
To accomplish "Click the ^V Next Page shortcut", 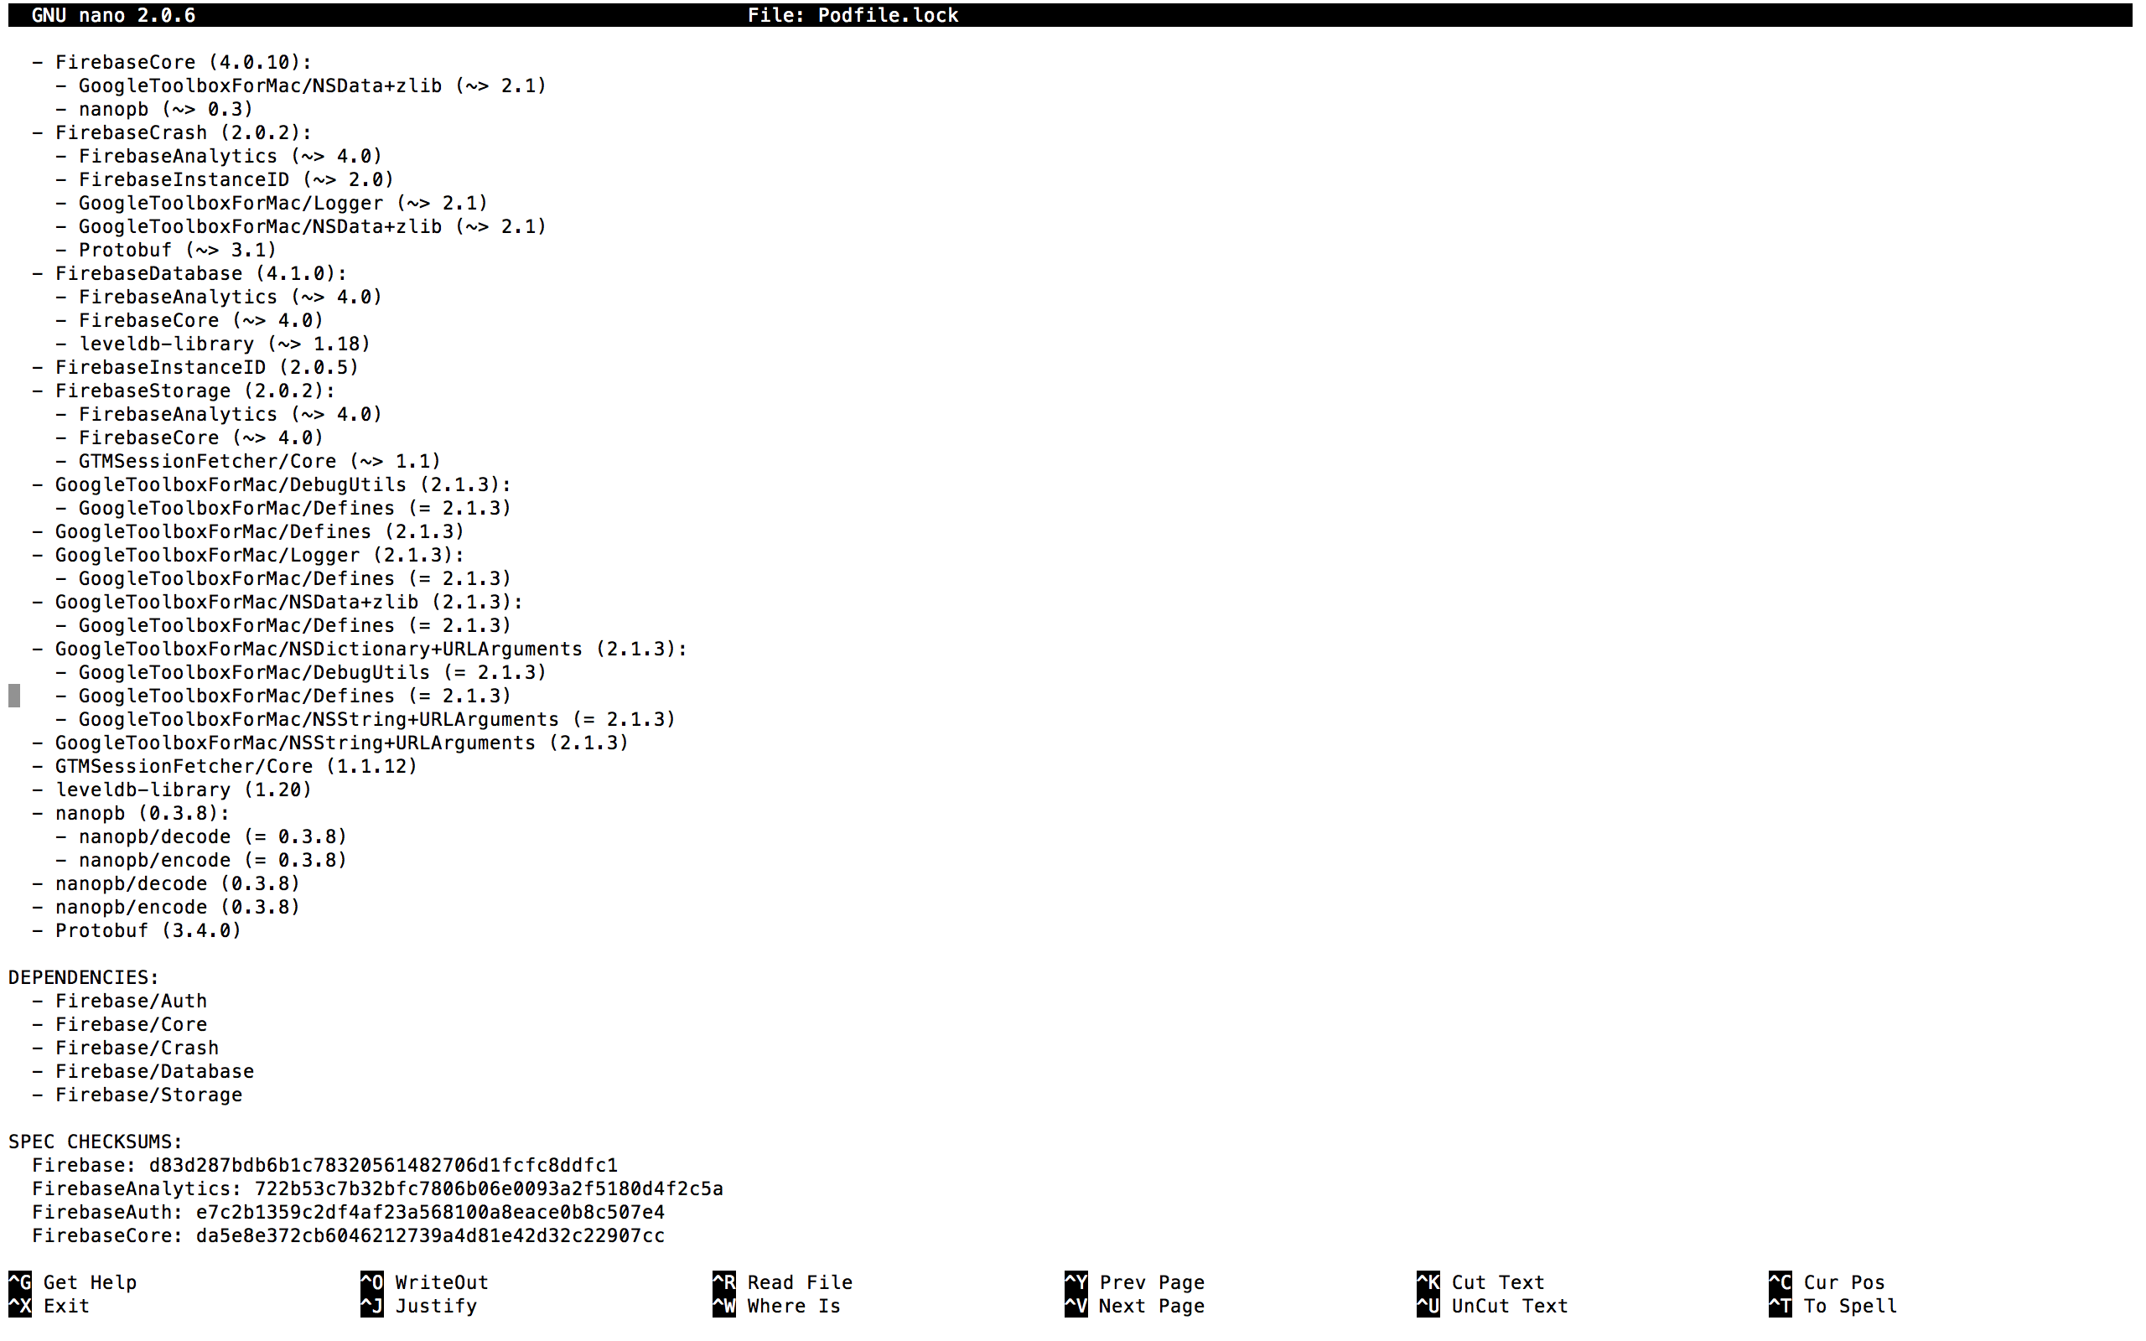I will coord(1135,1307).
